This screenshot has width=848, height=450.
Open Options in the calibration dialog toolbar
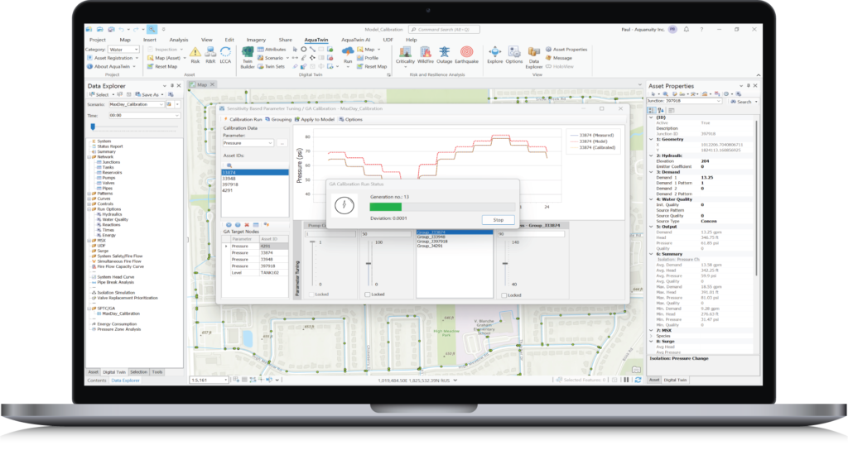tap(351, 119)
